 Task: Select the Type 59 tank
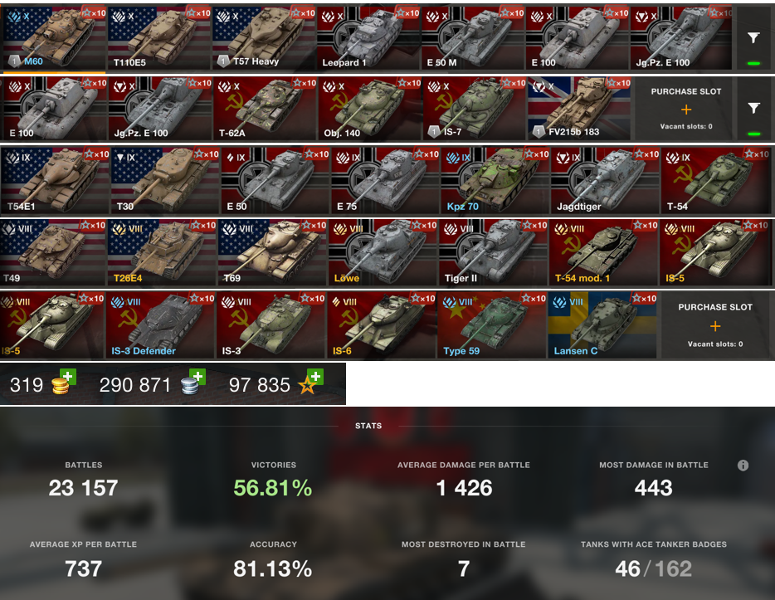point(492,325)
